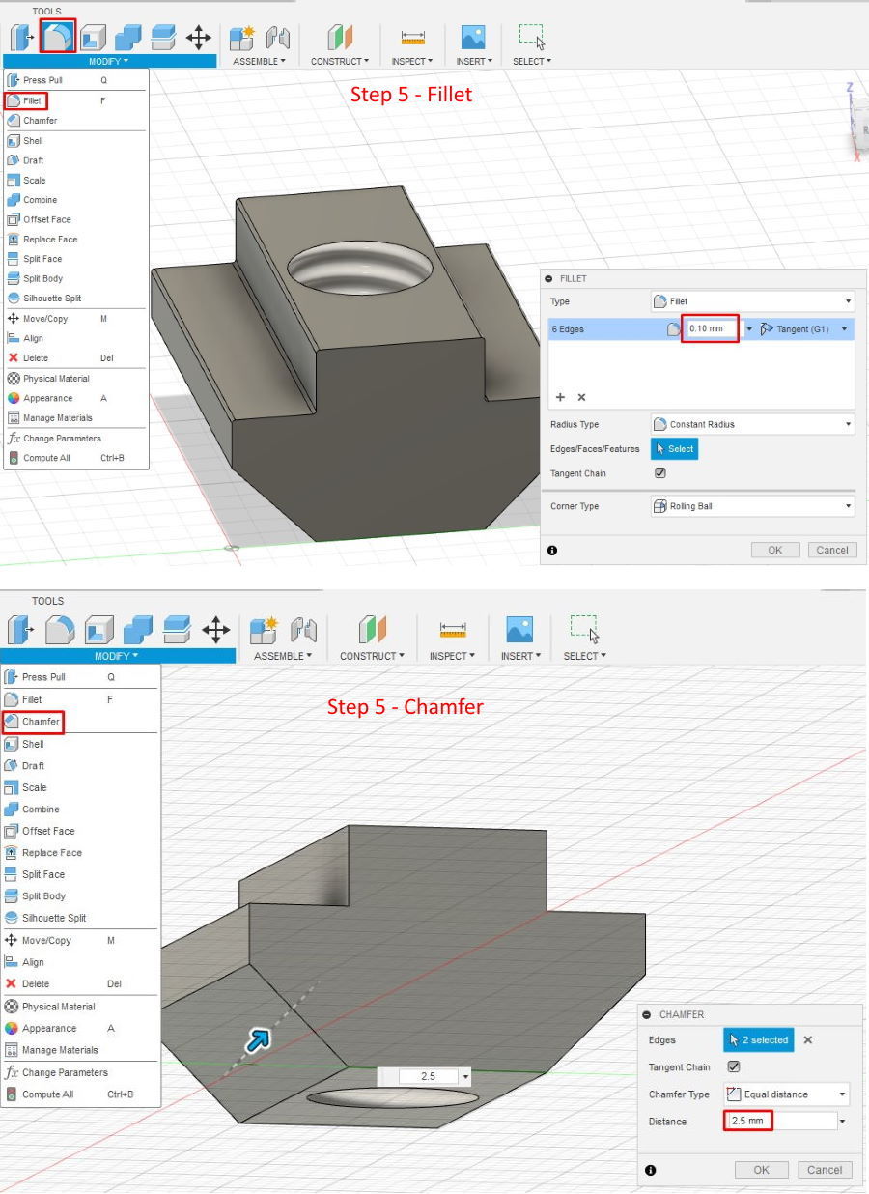The width and height of the screenshot is (869, 1194).
Task: Select the Fillet tool icon in the toolbar
Action: coord(58,37)
